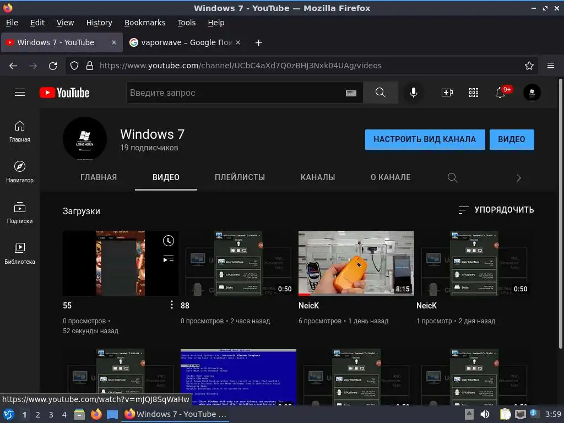Open the taskbar file manager icon
This screenshot has width=564, height=423.
[79, 414]
